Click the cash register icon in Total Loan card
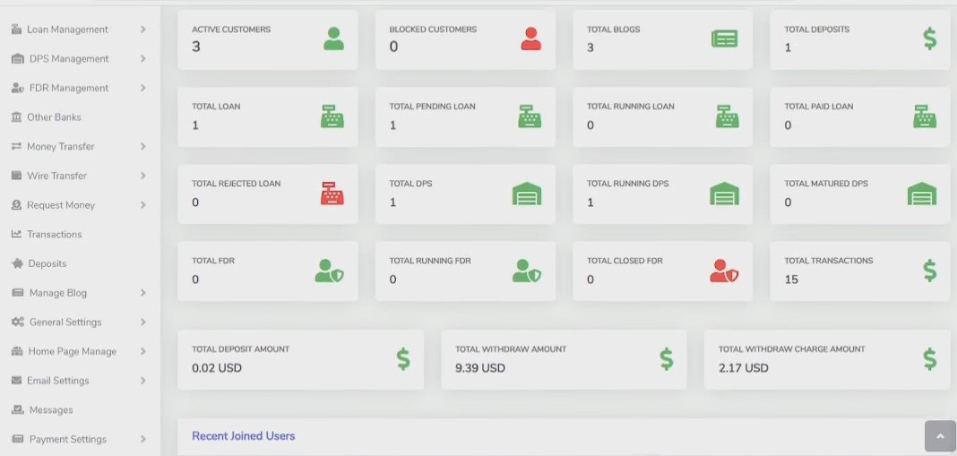 coord(332,116)
